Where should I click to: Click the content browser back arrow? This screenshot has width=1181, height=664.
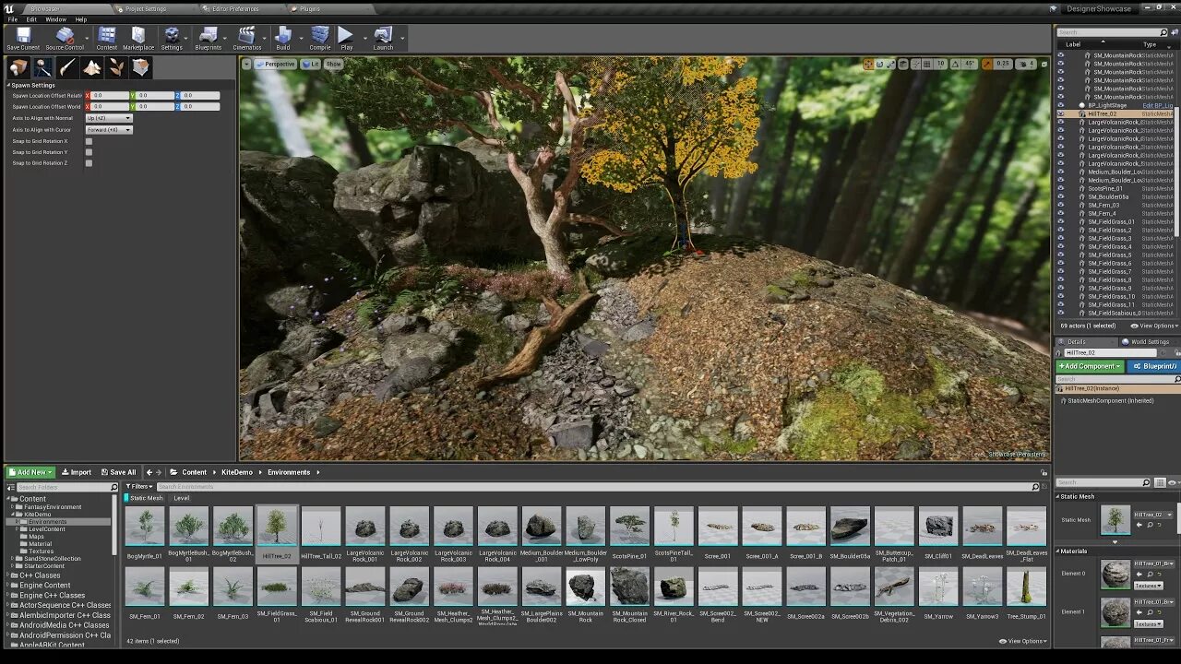coord(149,472)
